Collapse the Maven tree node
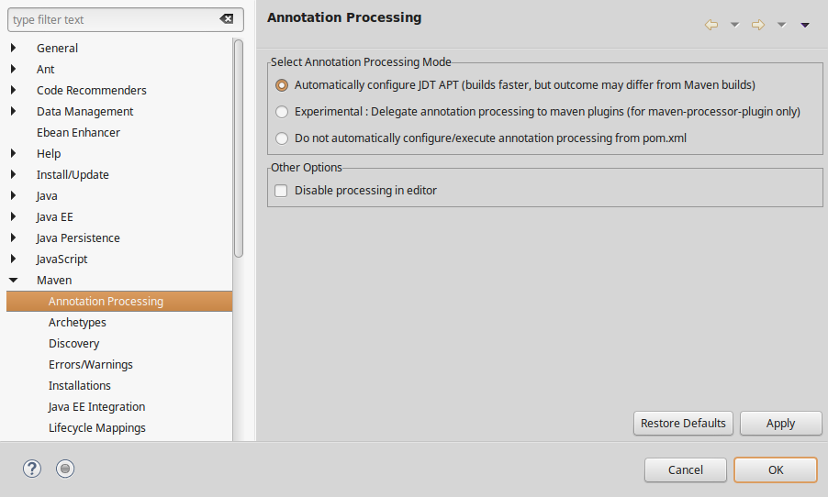This screenshot has width=828, height=497. point(13,281)
